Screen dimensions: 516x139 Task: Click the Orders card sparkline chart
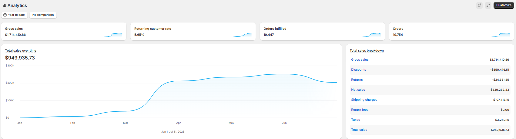click(501, 35)
